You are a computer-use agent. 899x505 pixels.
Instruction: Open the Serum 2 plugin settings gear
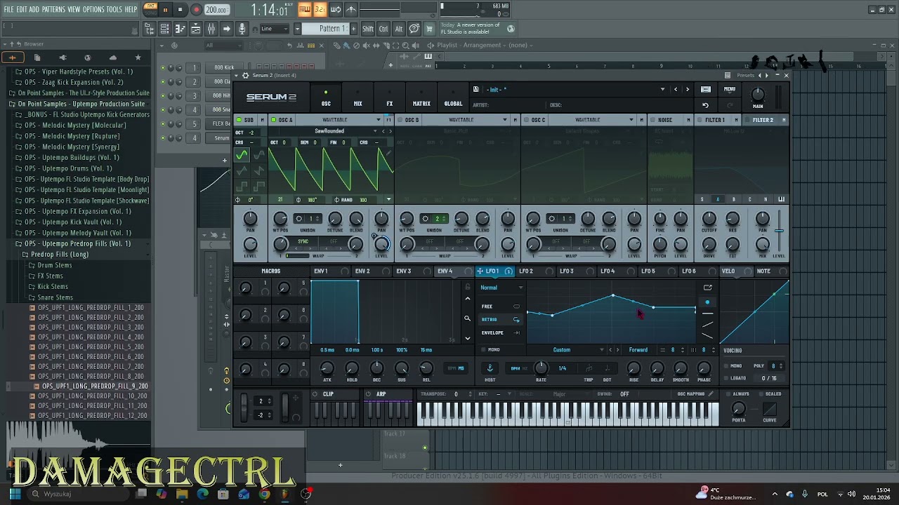point(244,75)
